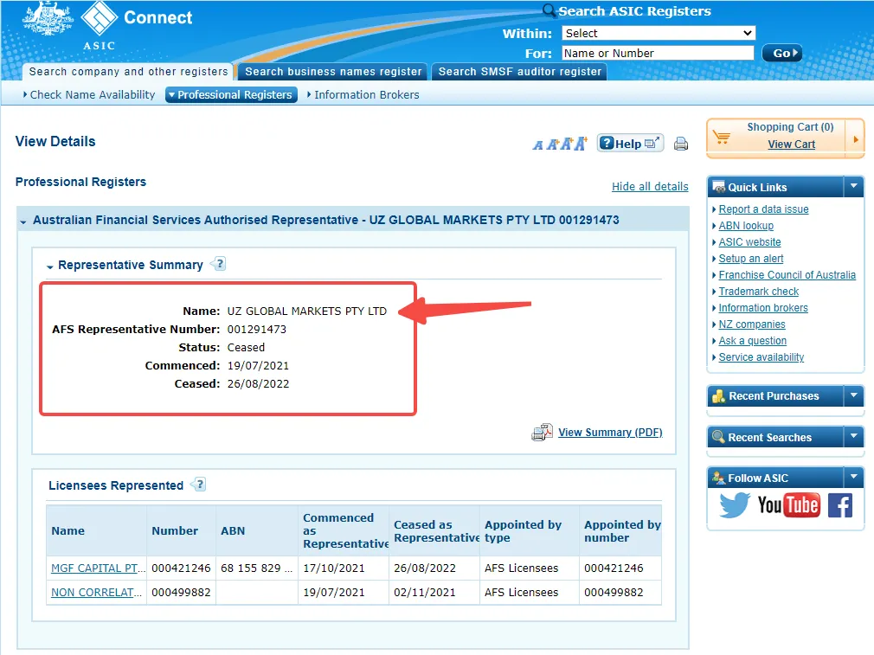
Task: Click the ABN column header
Action: pyautogui.click(x=257, y=530)
